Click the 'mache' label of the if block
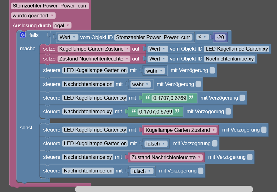277x192 pixels. tap(28, 49)
